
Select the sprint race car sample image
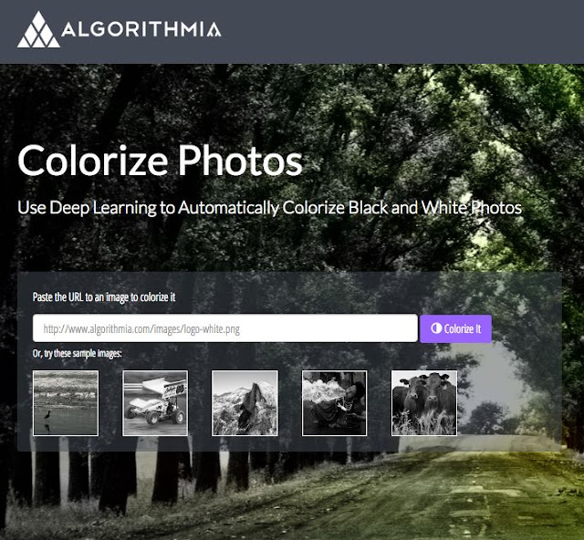pos(155,402)
